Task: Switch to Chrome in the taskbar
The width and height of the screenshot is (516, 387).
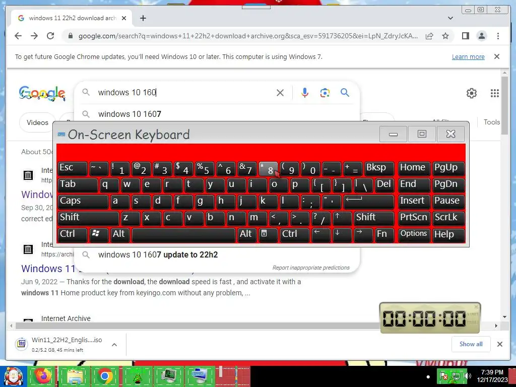Action: pos(105,376)
